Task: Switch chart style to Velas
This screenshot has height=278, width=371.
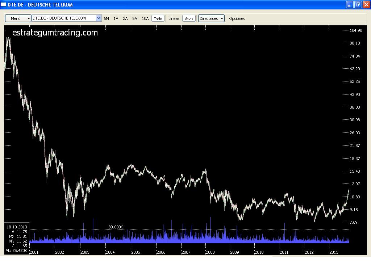Action: [189, 18]
